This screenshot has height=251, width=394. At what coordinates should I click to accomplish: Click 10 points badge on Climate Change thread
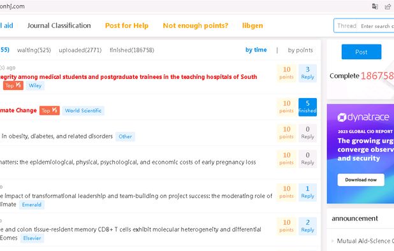286,107
